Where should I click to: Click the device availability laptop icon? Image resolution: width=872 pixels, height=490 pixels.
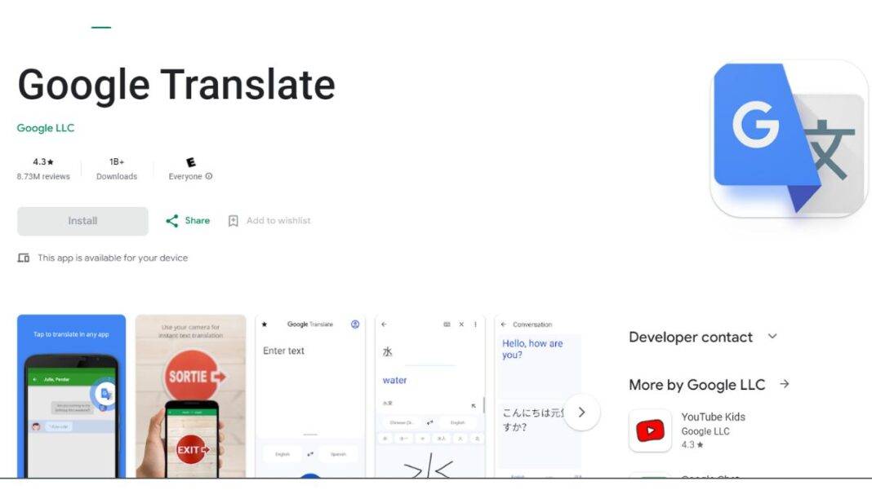pos(22,258)
